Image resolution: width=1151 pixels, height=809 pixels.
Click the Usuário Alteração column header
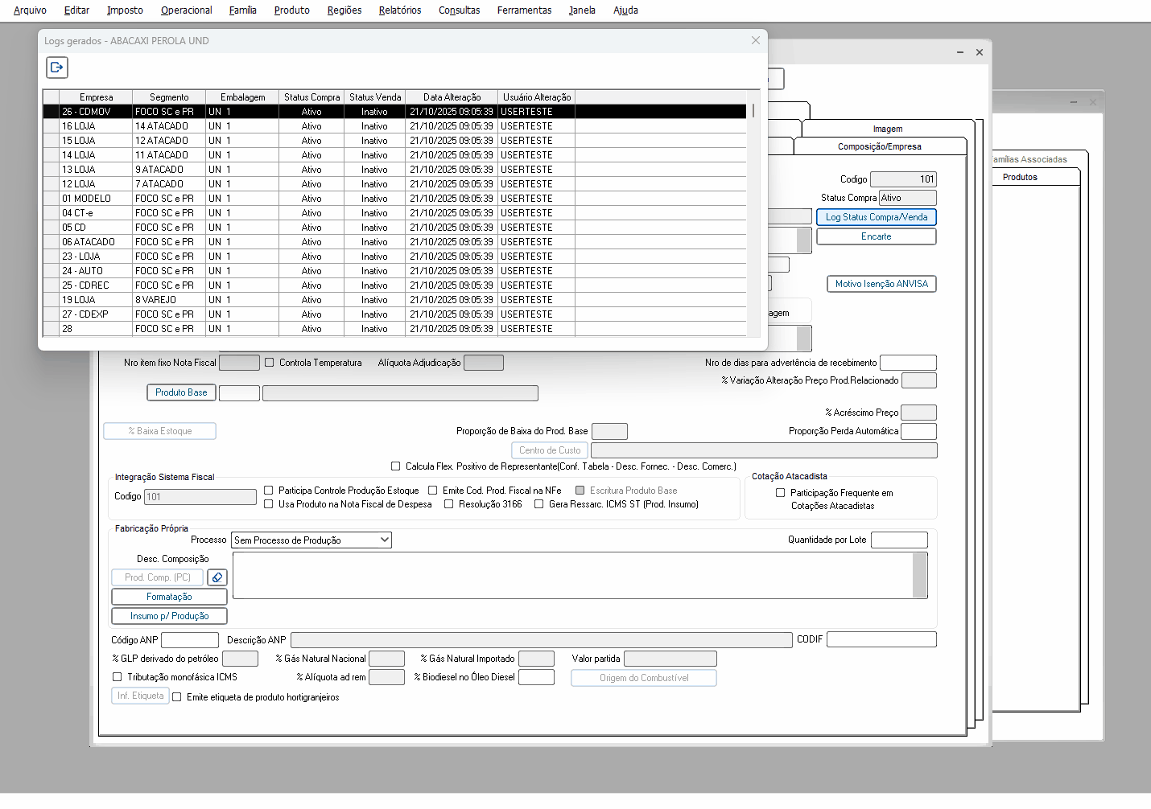point(537,97)
